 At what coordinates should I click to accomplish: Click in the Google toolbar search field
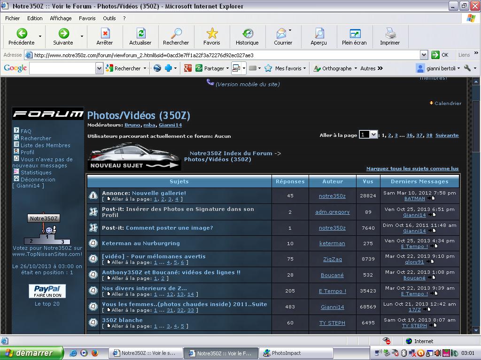point(62,68)
